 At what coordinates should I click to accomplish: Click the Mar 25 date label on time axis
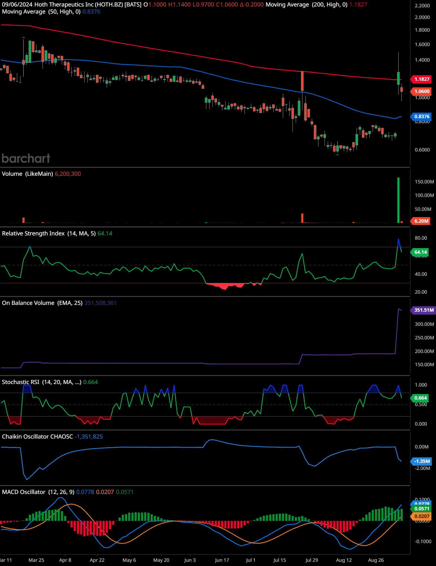pos(36,560)
